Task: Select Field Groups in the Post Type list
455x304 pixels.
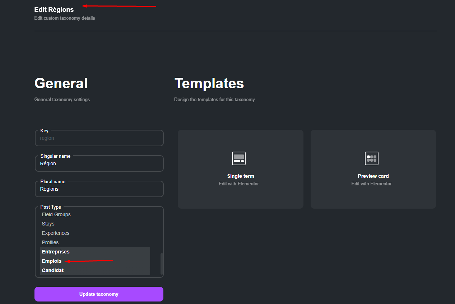Action: (56, 214)
